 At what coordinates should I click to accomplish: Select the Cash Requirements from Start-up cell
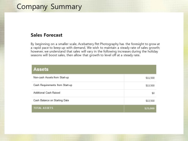pos(53,85)
